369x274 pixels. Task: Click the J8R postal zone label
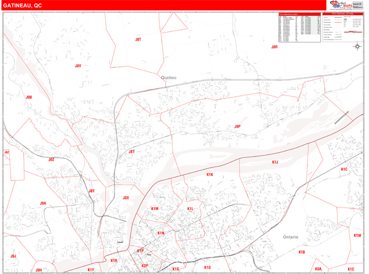point(274,47)
